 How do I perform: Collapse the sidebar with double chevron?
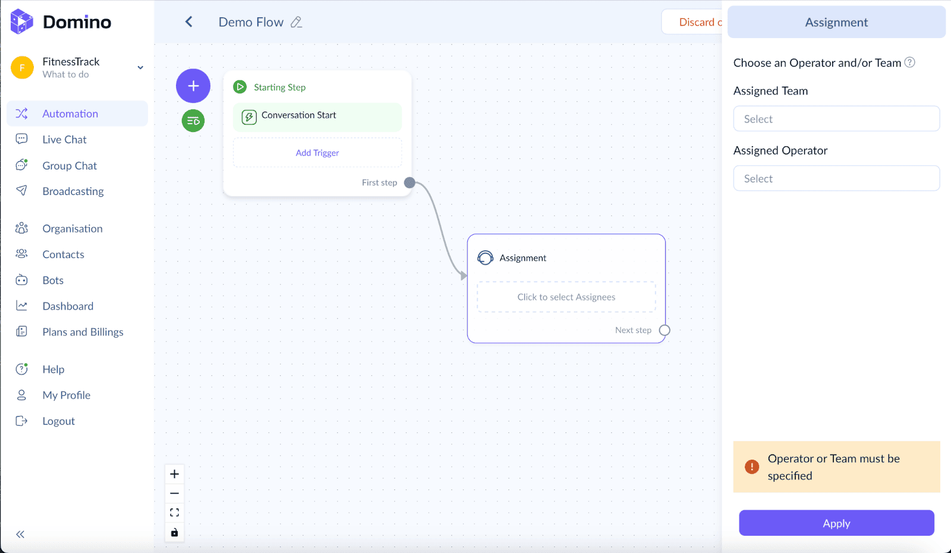click(x=20, y=535)
